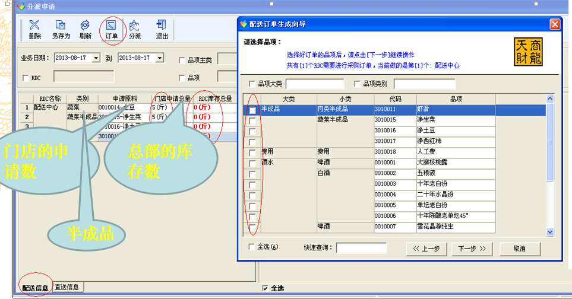
Task: Check the box for 虾滑 row
Action: 252,110
